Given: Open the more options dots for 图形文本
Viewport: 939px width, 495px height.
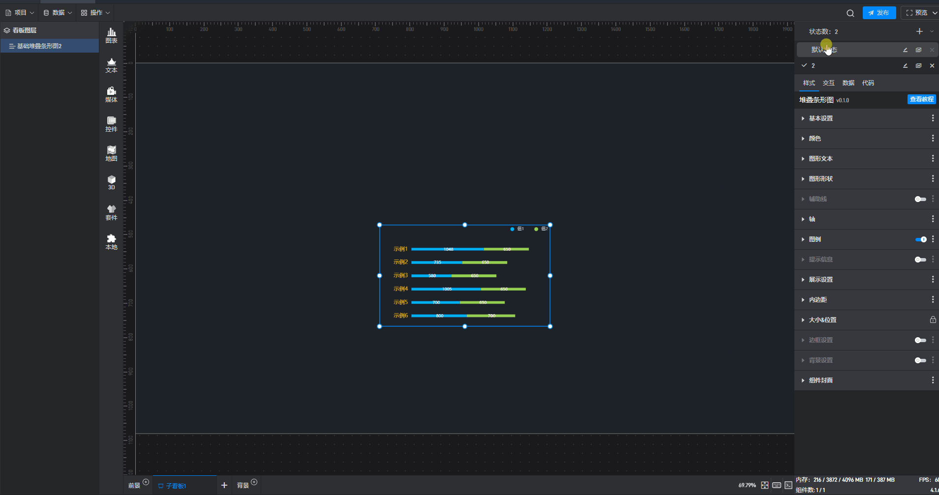Looking at the screenshot, I should pyautogui.click(x=933, y=159).
